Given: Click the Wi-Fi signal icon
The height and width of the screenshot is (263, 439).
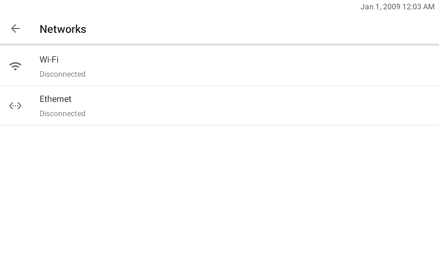Looking at the screenshot, I should (15, 66).
